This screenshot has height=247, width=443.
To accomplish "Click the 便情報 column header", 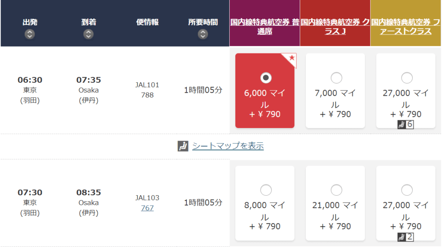I will coord(147,22).
